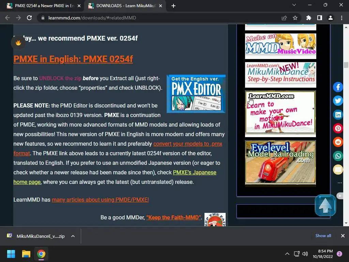Share on LinkedIn

pyautogui.click(x=338, y=115)
